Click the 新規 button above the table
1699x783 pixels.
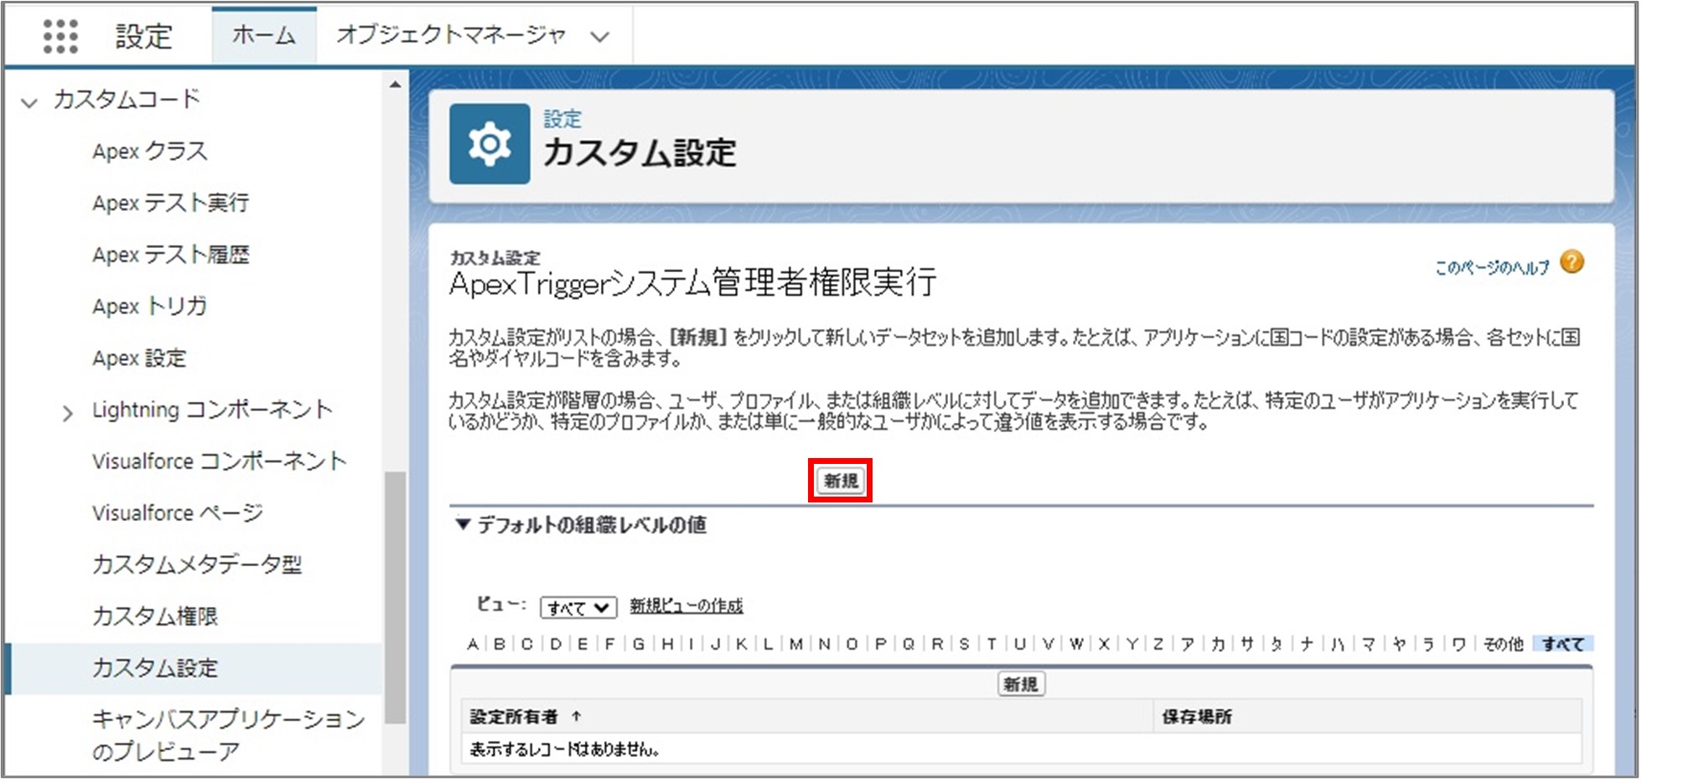1021,684
